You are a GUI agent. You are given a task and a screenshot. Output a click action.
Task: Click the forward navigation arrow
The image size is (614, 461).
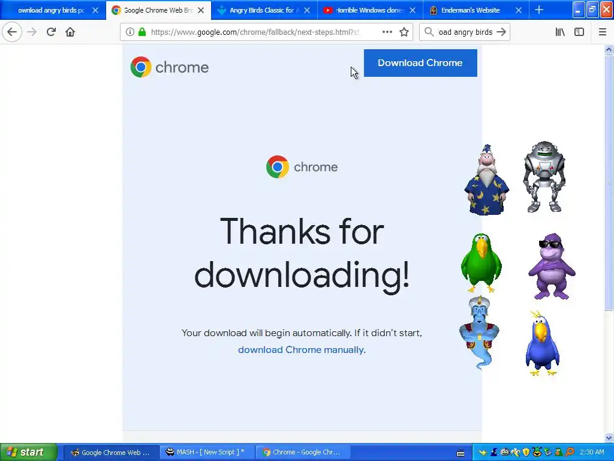pos(32,32)
